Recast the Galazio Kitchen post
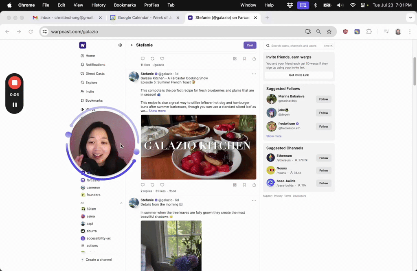 pyautogui.click(x=152, y=185)
